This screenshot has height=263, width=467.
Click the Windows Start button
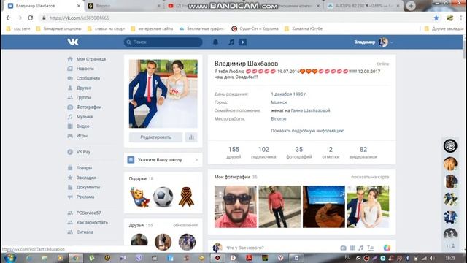click(9, 258)
